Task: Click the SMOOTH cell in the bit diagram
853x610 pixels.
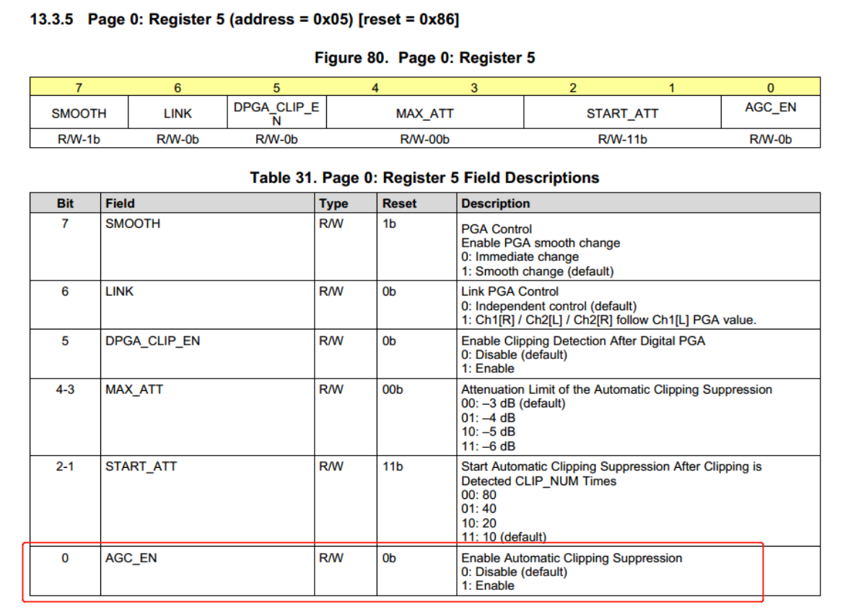Action: (x=79, y=113)
